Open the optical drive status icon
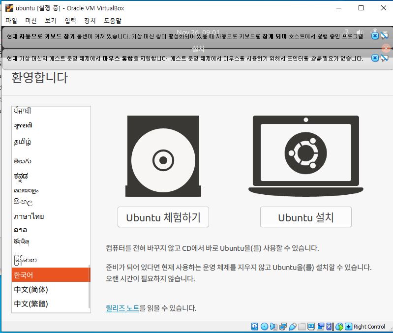The height and width of the screenshot is (333, 393). [264, 326]
